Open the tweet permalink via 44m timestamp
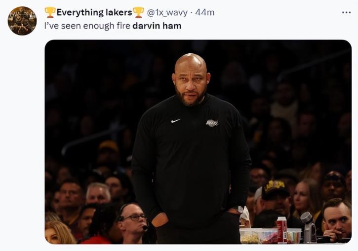Screen dimensions: 358x251 coord(205,12)
